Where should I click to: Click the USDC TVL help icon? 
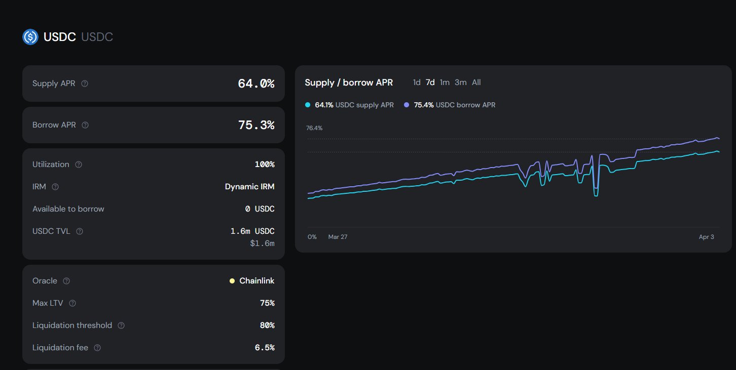[80, 231]
